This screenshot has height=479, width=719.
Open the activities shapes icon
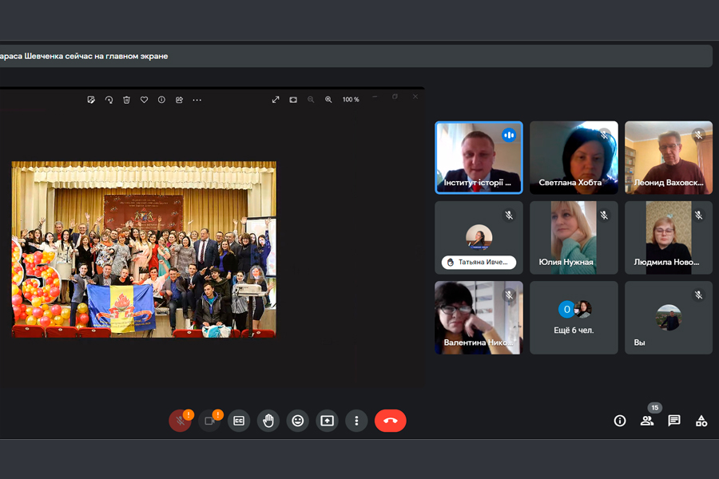701,421
